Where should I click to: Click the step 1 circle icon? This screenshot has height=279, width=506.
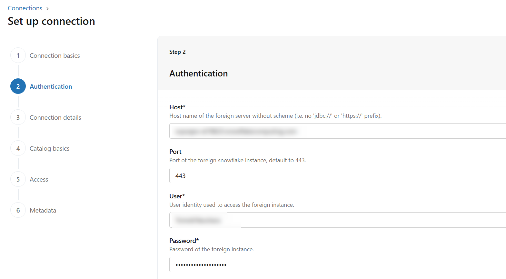pyautogui.click(x=18, y=55)
